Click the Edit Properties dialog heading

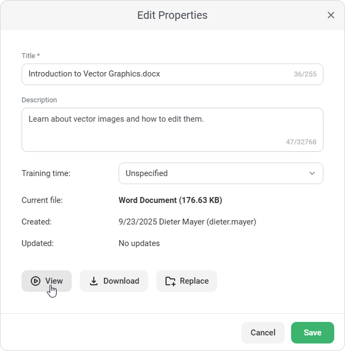[172, 15]
